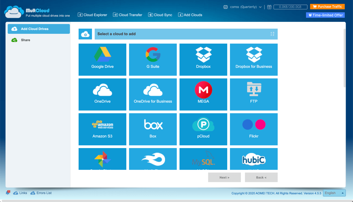Select the OneDrive for Business tile
Viewport: 353px width, 202px height.
pyautogui.click(x=153, y=94)
